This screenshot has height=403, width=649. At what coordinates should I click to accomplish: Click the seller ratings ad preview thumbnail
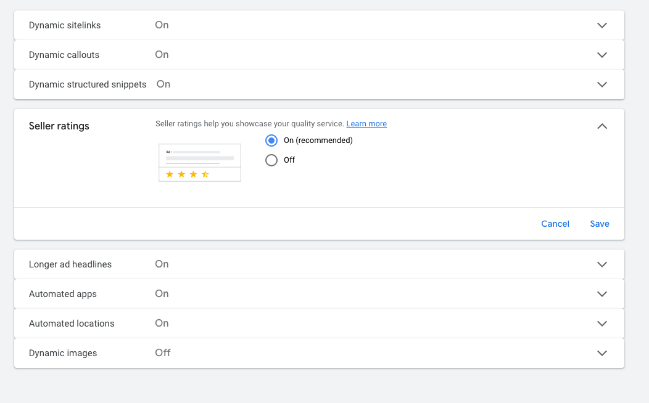click(x=200, y=163)
